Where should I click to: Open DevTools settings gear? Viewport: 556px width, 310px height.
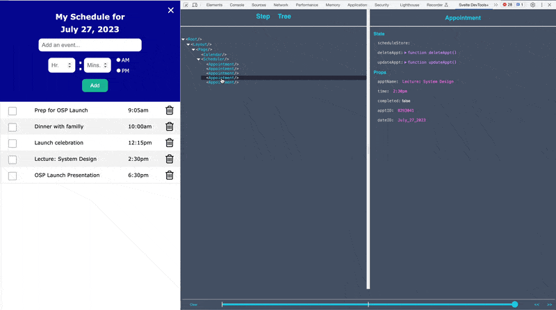(x=532, y=5)
